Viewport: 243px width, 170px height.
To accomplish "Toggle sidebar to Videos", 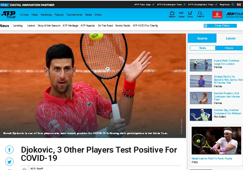I will coord(229,48).
